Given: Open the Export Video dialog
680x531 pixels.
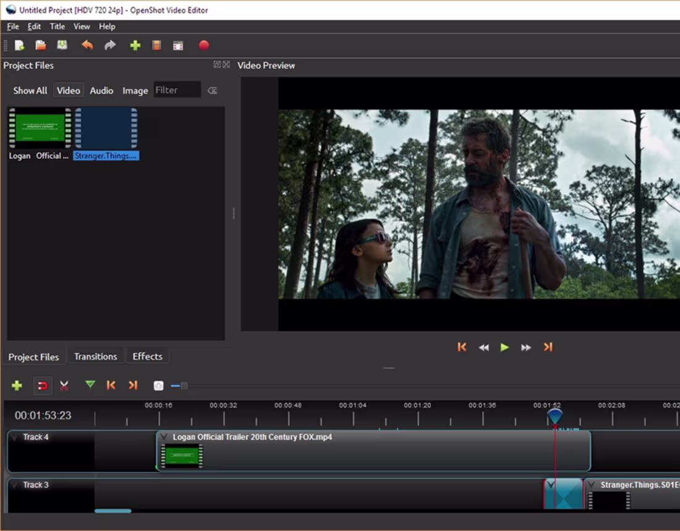Looking at the screenshot, I should point(204,44).
